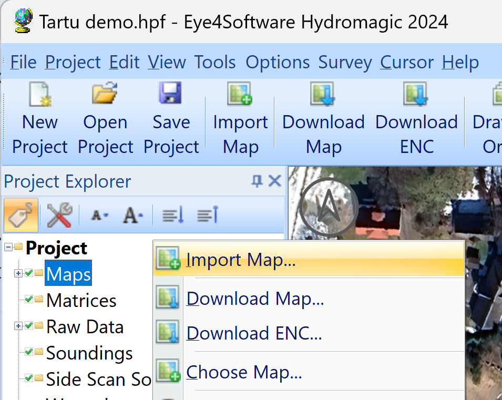
Task: Select the Matrices folder label
Action: 81,300
